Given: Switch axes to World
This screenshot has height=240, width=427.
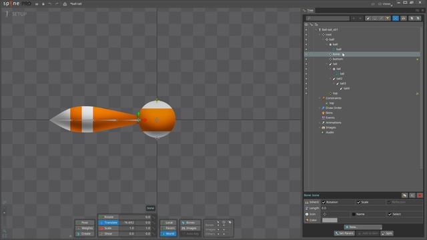Looking at the screenshot, I should click(x=168, y=234).
